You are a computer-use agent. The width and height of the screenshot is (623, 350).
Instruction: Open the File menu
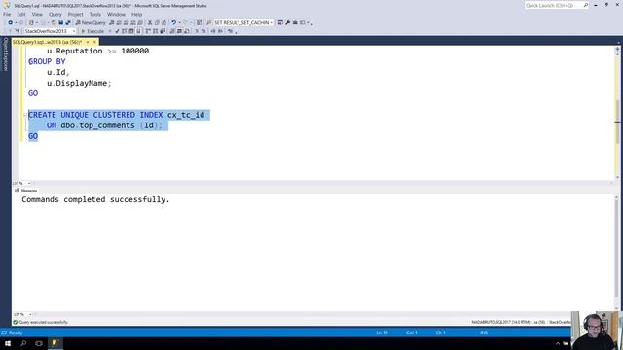click(x=7, y=14)
